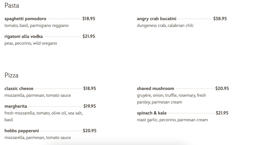Select the $21.95 rigatoni alla vodka price

[89, 36]
